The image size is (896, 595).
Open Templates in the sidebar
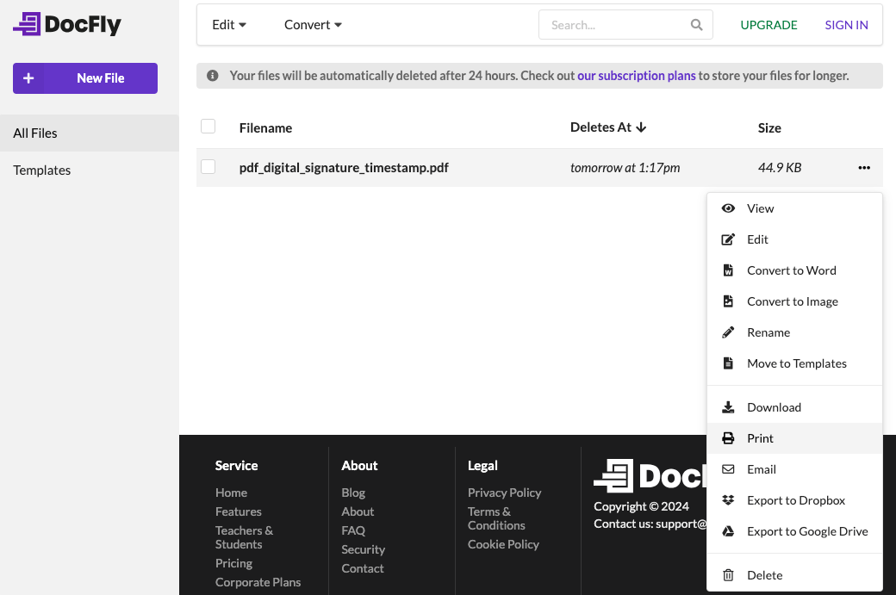[x=42, y=170]
